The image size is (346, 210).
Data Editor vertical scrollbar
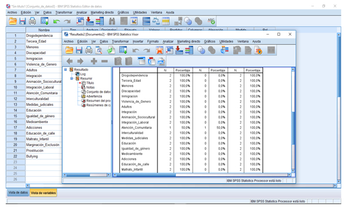(x=339, y=108)
